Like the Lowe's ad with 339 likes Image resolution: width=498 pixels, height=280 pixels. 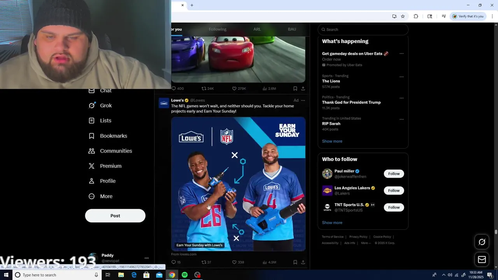[x=238, y=262]
